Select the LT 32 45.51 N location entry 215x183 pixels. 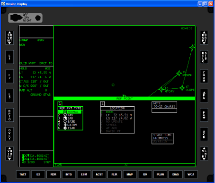click(117, 117)
